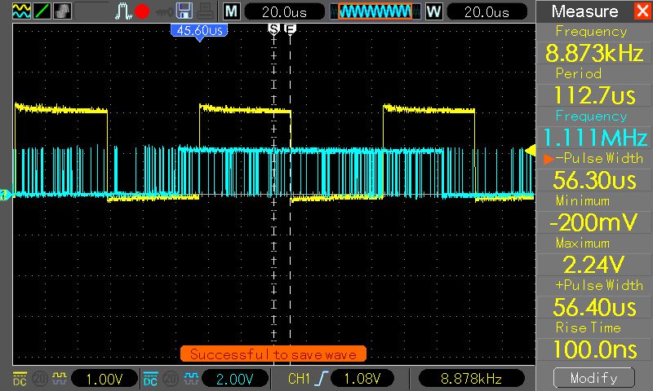This screenshot has width=653, height=391.
Task: Open the CH2 2.00V scale field
Action: 233,378
